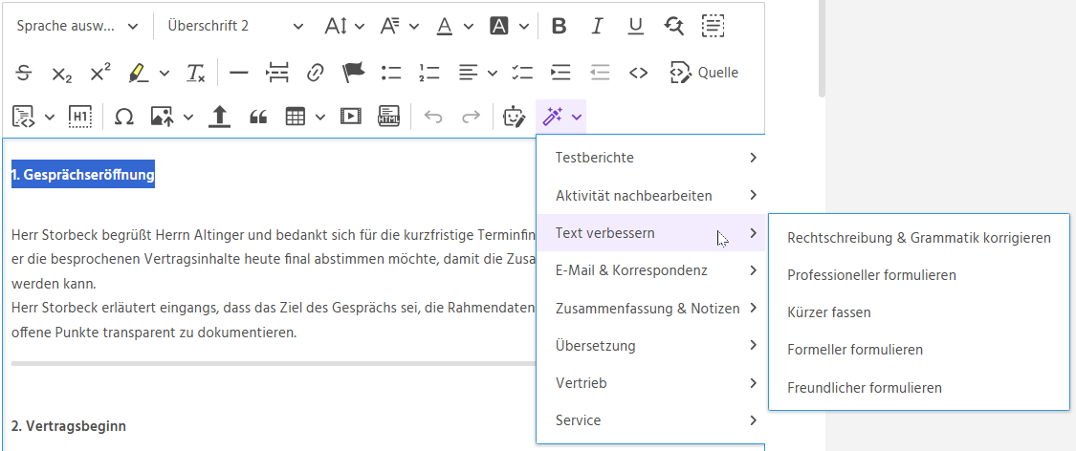Click the HTML embed icon
This screenshot has width=1076, height=451.
[x=389, y=118]
